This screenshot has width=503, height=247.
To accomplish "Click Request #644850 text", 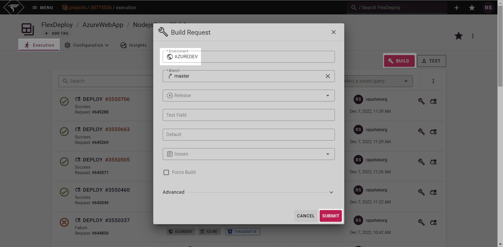I will pos(92,233).
